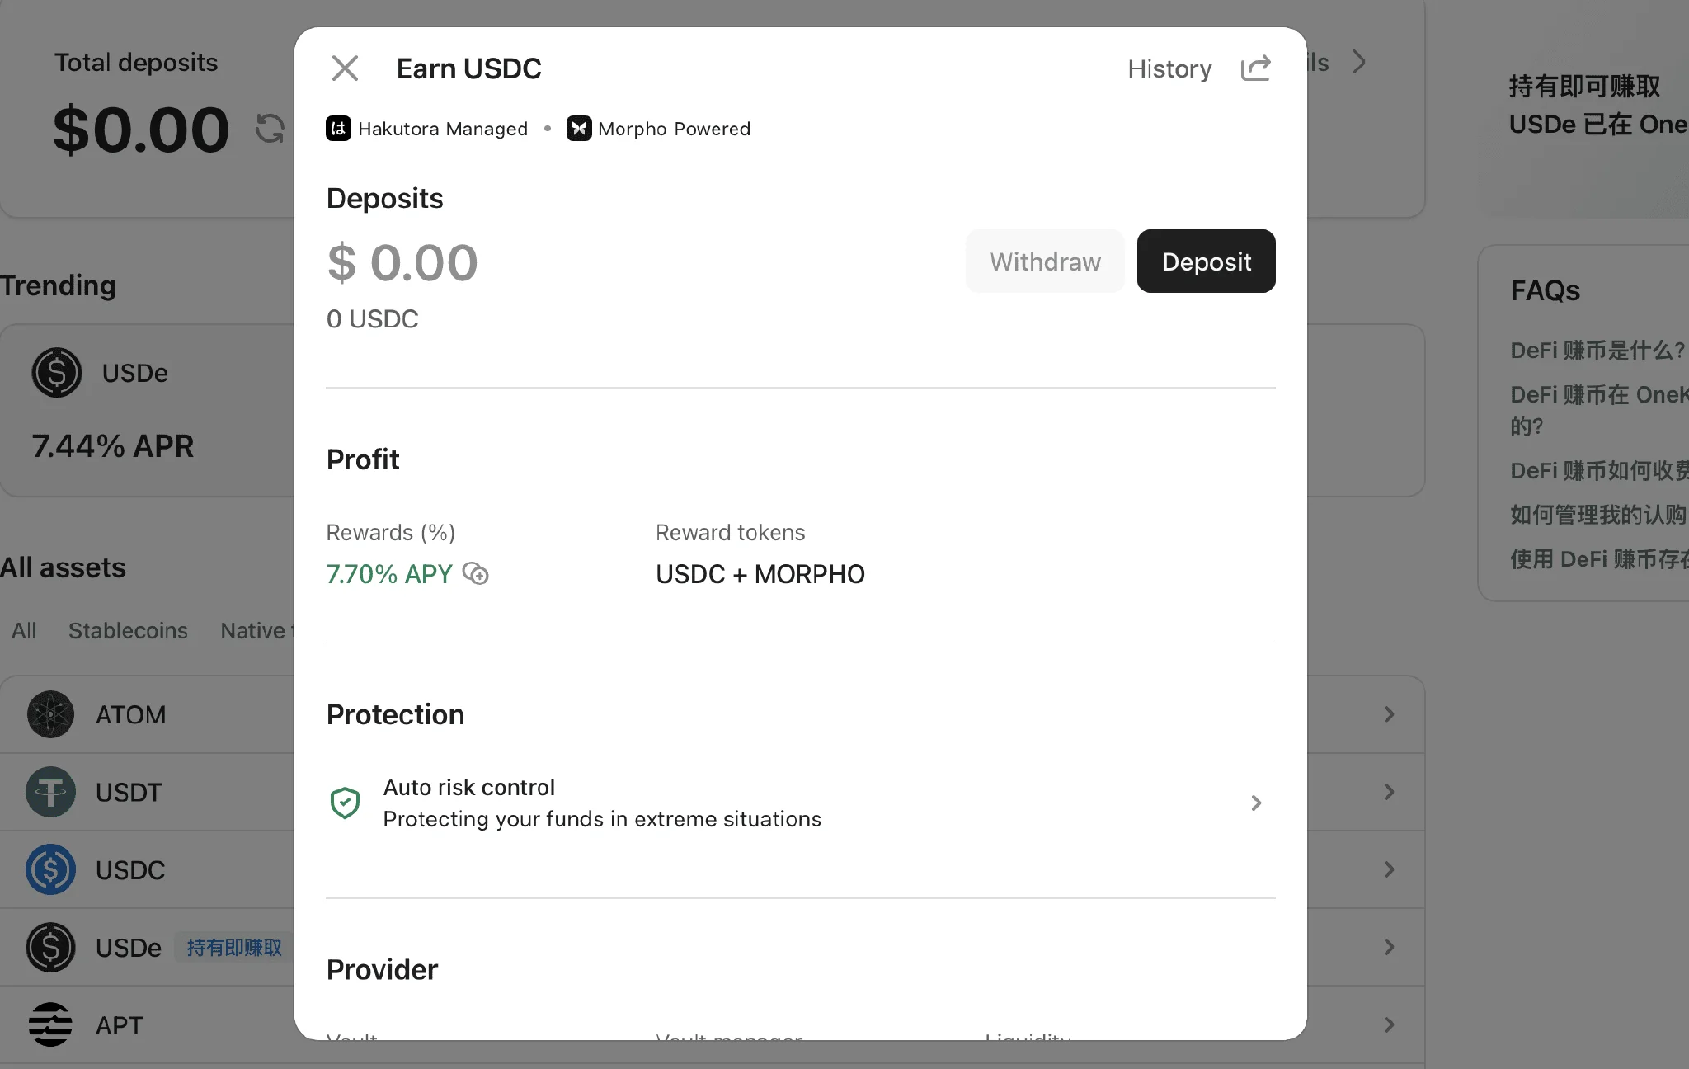Image resolution: width=1689 pixels, height=1069 pixels.
Task: Click the green shield Auto risk control icon
Action: (x=345, y=803)
